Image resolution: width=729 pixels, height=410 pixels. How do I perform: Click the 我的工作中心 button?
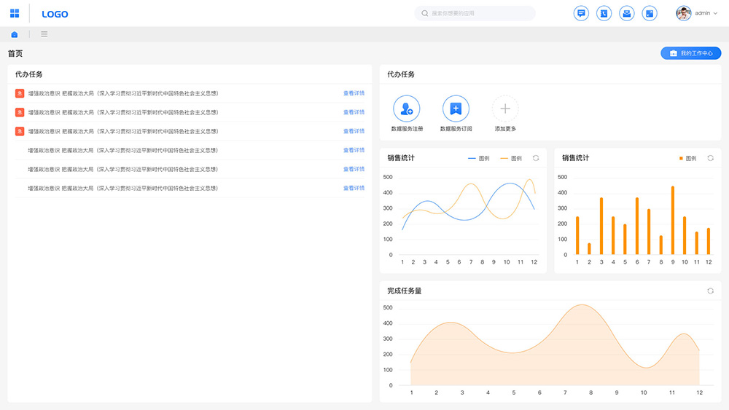[690, 53]
